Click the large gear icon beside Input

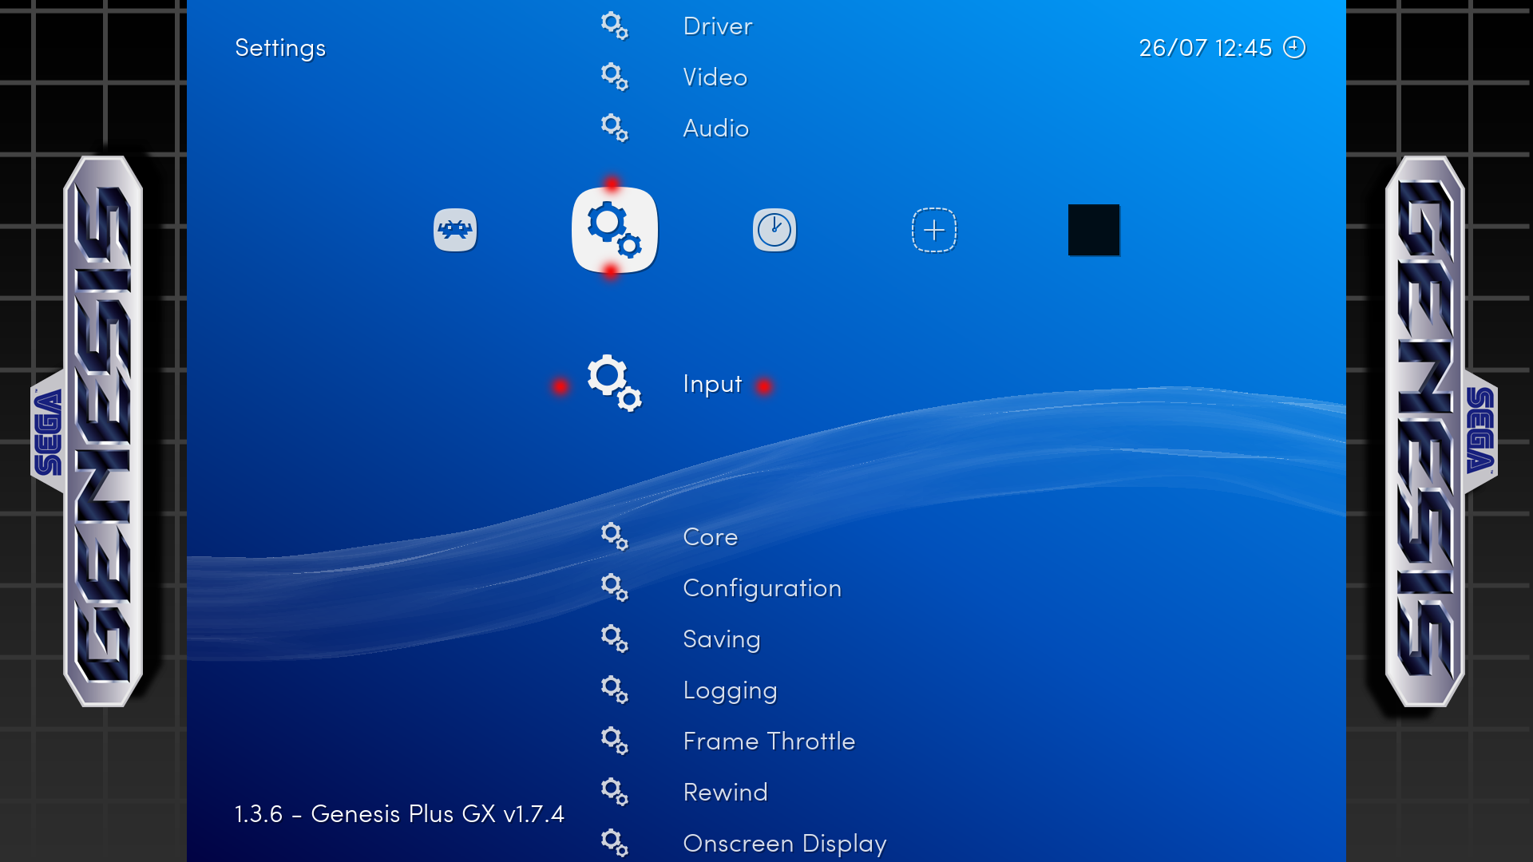(x=614, y=383)
